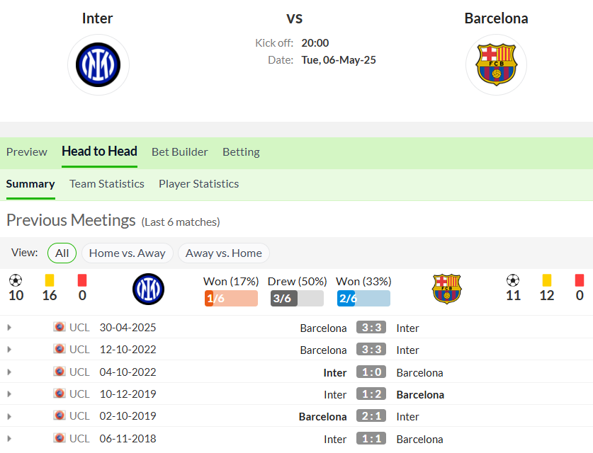Click Barcelona's yellow card icon
This screenshot has width=593, height=453.
click(x=546, y=280)
